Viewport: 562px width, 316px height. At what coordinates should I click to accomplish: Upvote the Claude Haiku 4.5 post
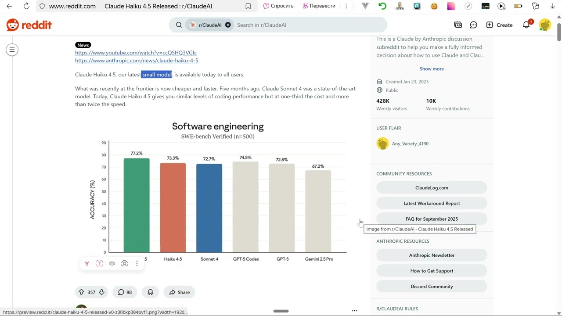81,292
